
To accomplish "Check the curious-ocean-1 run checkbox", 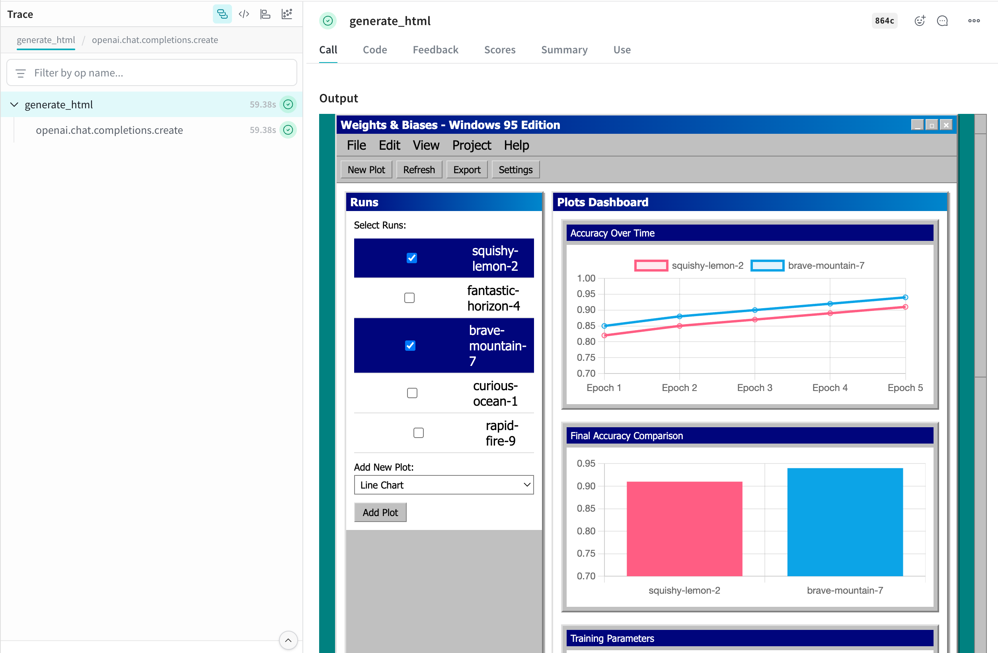I will click(412, 393).
